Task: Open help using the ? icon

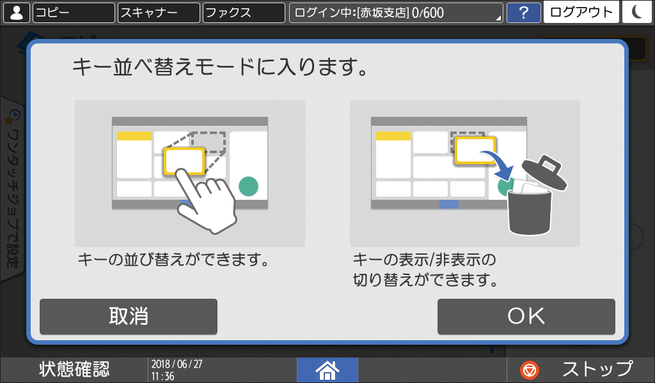Action: tap(525, 12)
